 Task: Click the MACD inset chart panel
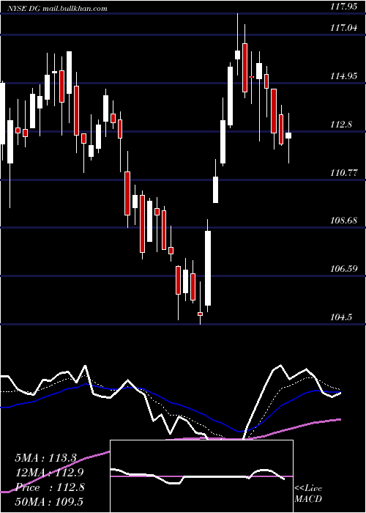tap(201, 476)
